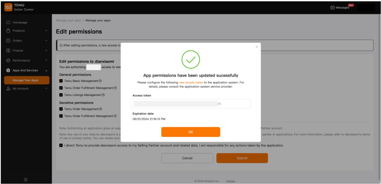Toggle the 'I direct Temu' consent checkbox

[x=61, y=145]
